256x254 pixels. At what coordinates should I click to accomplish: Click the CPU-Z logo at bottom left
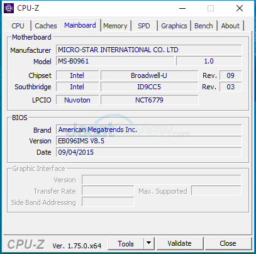pyautogui.click(x=26, y=245)
